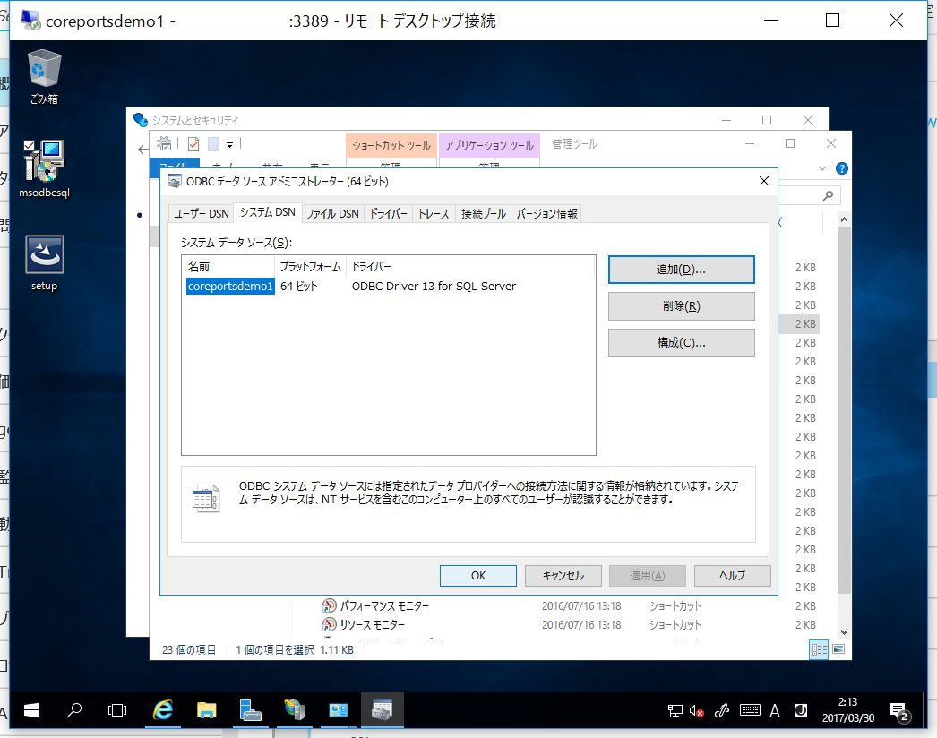Screen dimensions: 937x738
Task: Open File Explorer from the taskbar
Action: tap(206, 710)
